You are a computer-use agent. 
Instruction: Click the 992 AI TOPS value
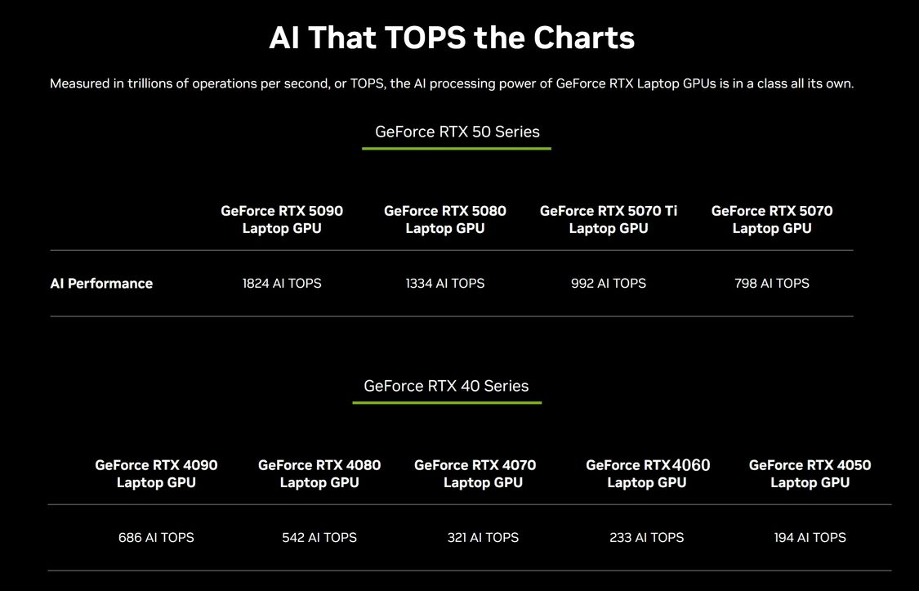[609, 283]
